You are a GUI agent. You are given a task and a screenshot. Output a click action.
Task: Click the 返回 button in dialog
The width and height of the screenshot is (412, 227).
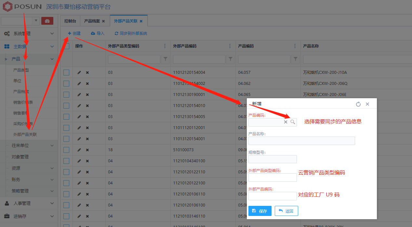point(286,211)
